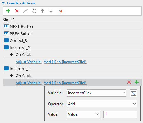Click the Reset circular arrow icon
The height and width of the screenshot is (123, 143).
pos(34,11)
